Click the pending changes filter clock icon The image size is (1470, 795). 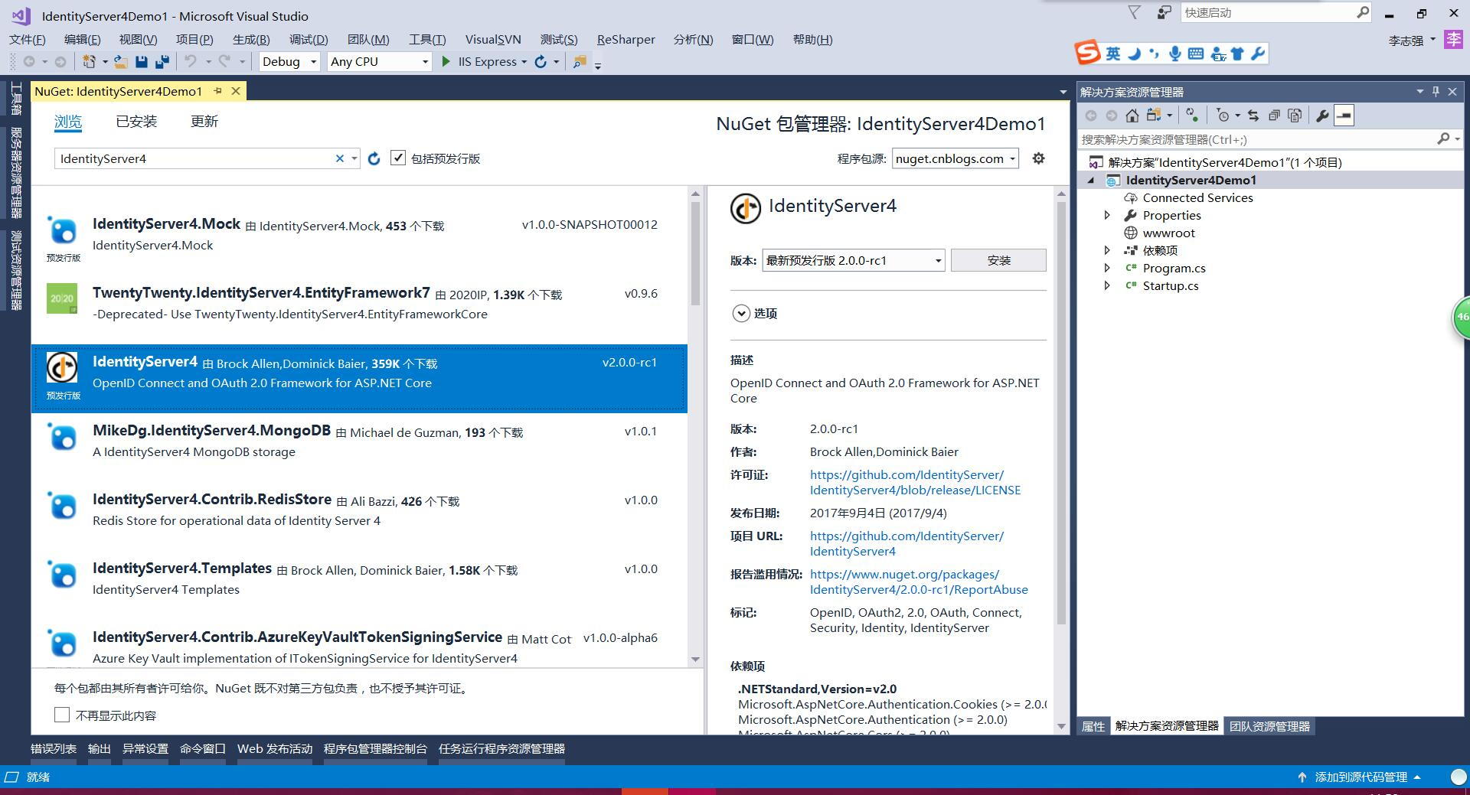pyautogui.click(x=1223, y=116)
